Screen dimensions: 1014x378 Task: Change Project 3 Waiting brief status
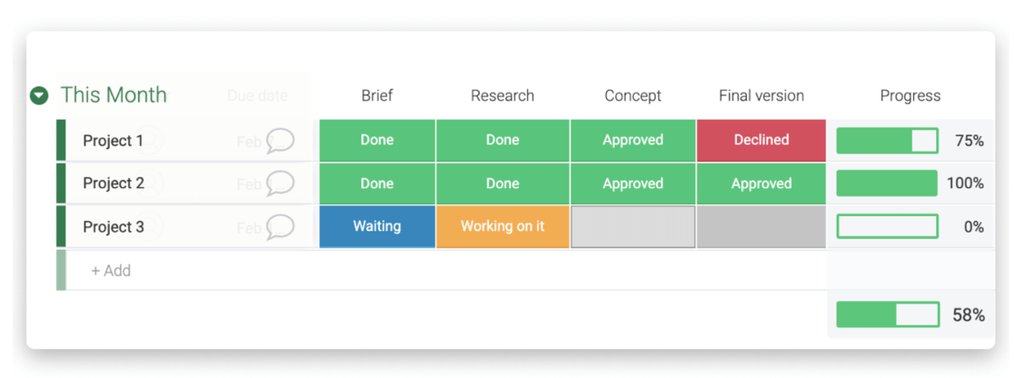[x=377, y=226]
